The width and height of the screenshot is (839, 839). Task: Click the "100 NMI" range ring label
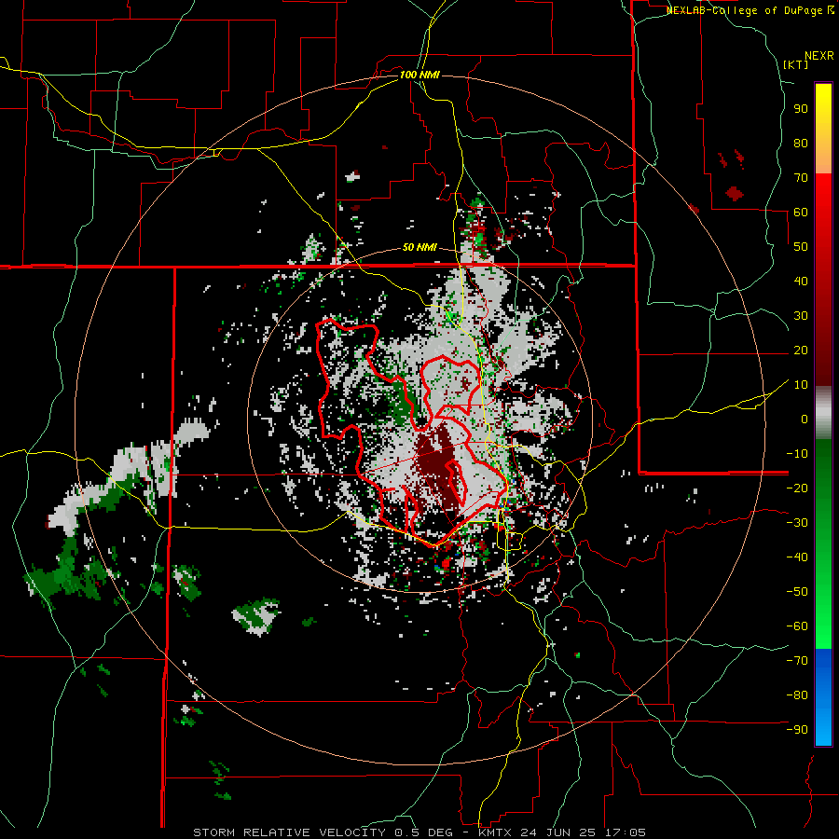coord(419,75)
